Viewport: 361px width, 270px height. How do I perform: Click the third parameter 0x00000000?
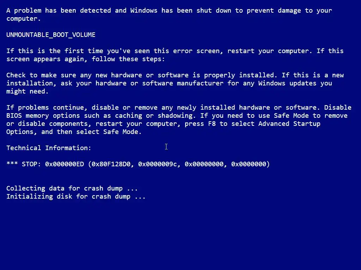(204, 164)
